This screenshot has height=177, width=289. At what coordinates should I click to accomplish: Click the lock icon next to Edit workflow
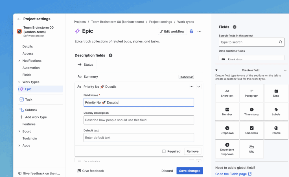pyautogui.click(x=191, y=31)
